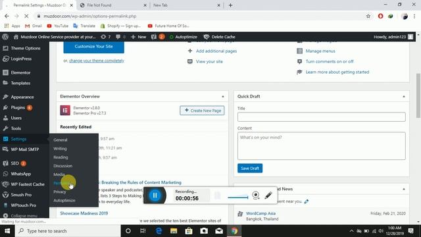Bookmark this page with star icon

pyautogui.click(x=368, y=16)
